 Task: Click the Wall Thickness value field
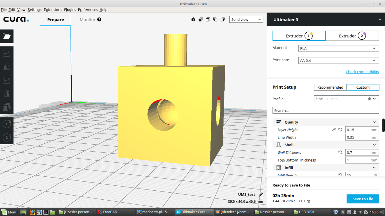[x=362, y=153]
